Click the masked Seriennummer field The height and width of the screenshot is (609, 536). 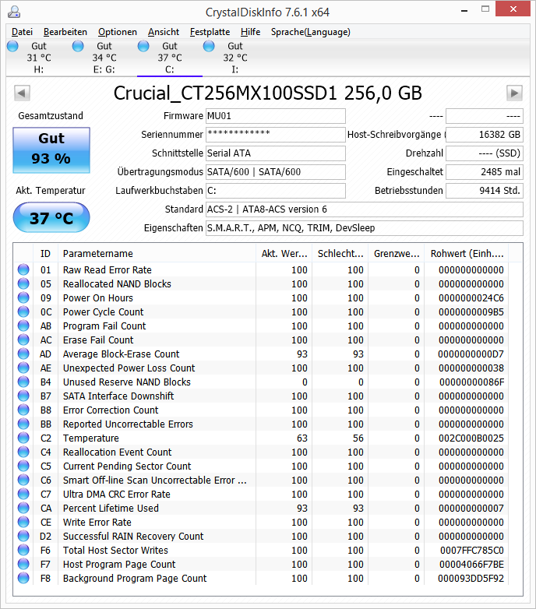275,135
